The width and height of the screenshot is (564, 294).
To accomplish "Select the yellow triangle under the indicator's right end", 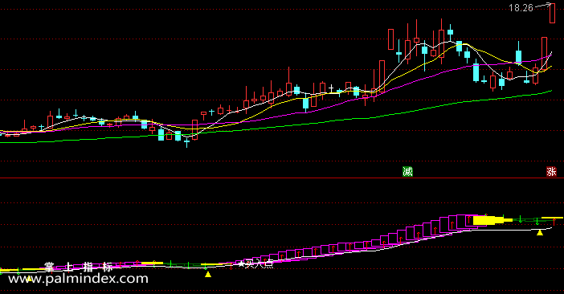I will [540, 233].
